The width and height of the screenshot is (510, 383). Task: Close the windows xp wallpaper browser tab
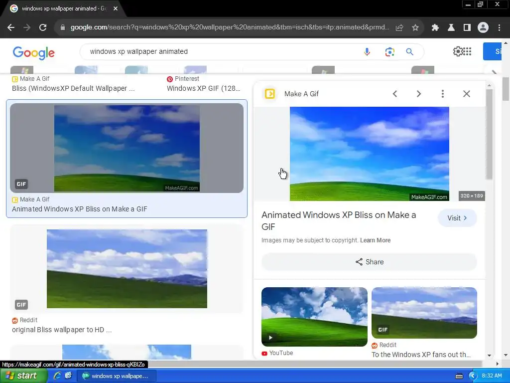[116, 8]
